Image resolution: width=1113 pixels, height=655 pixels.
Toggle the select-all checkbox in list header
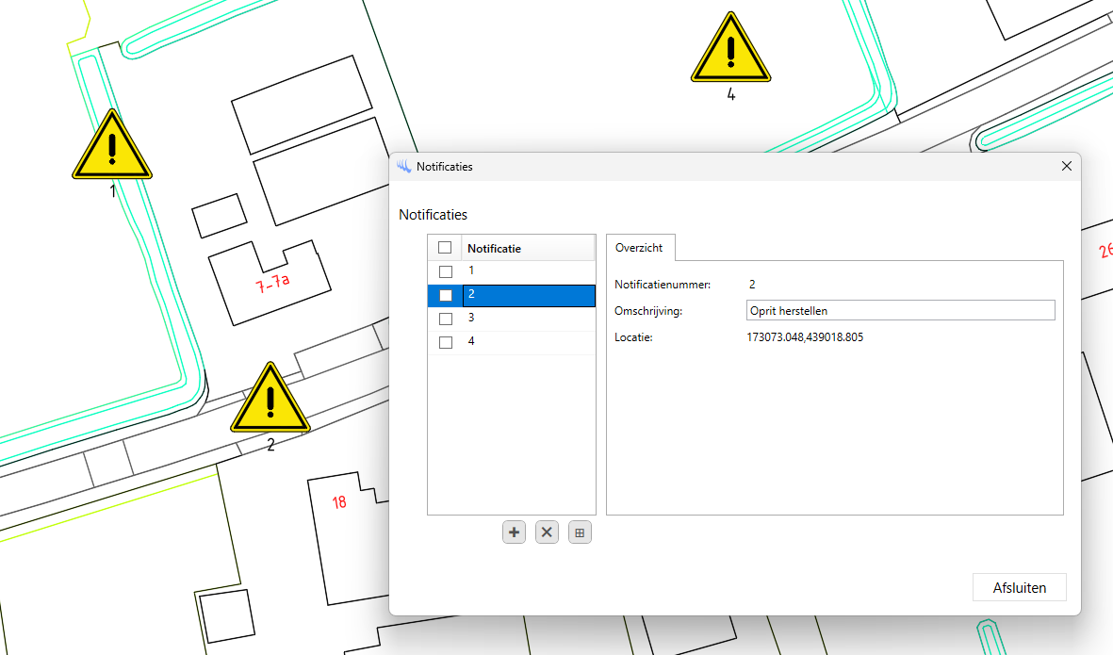coord(445,248)
